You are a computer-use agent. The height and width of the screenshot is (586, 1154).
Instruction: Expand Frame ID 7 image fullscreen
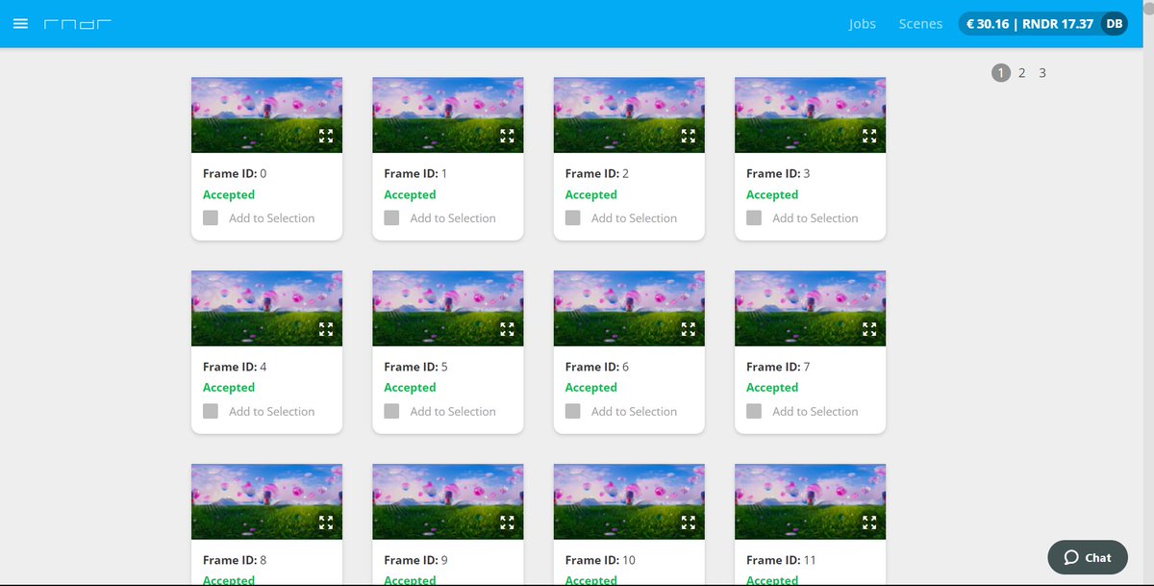click(869, 329)
